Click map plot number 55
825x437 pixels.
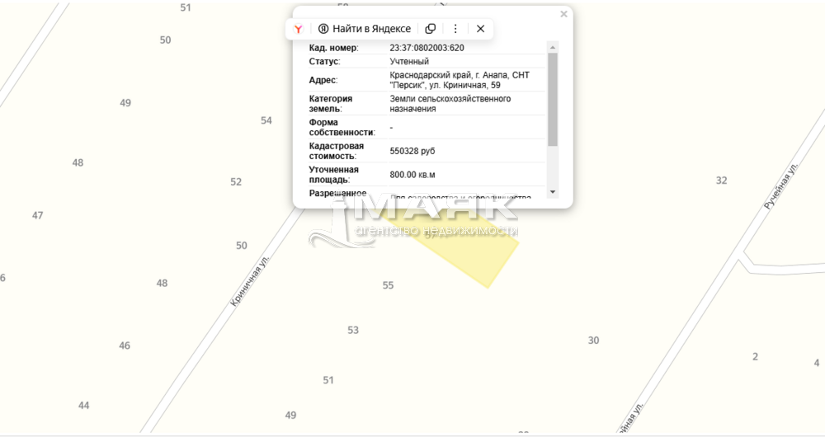coord(388,285)
